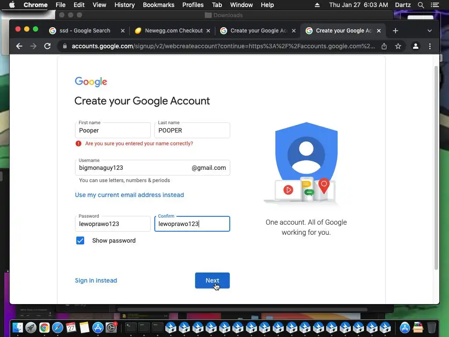449x337 pixels.
Task: Expand the tab search chevron
Action: [430, 31]
